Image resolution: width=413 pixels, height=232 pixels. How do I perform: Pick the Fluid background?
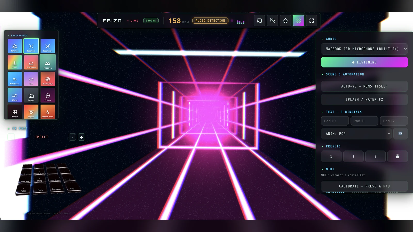pyautogui.click(x=15, y=95)
